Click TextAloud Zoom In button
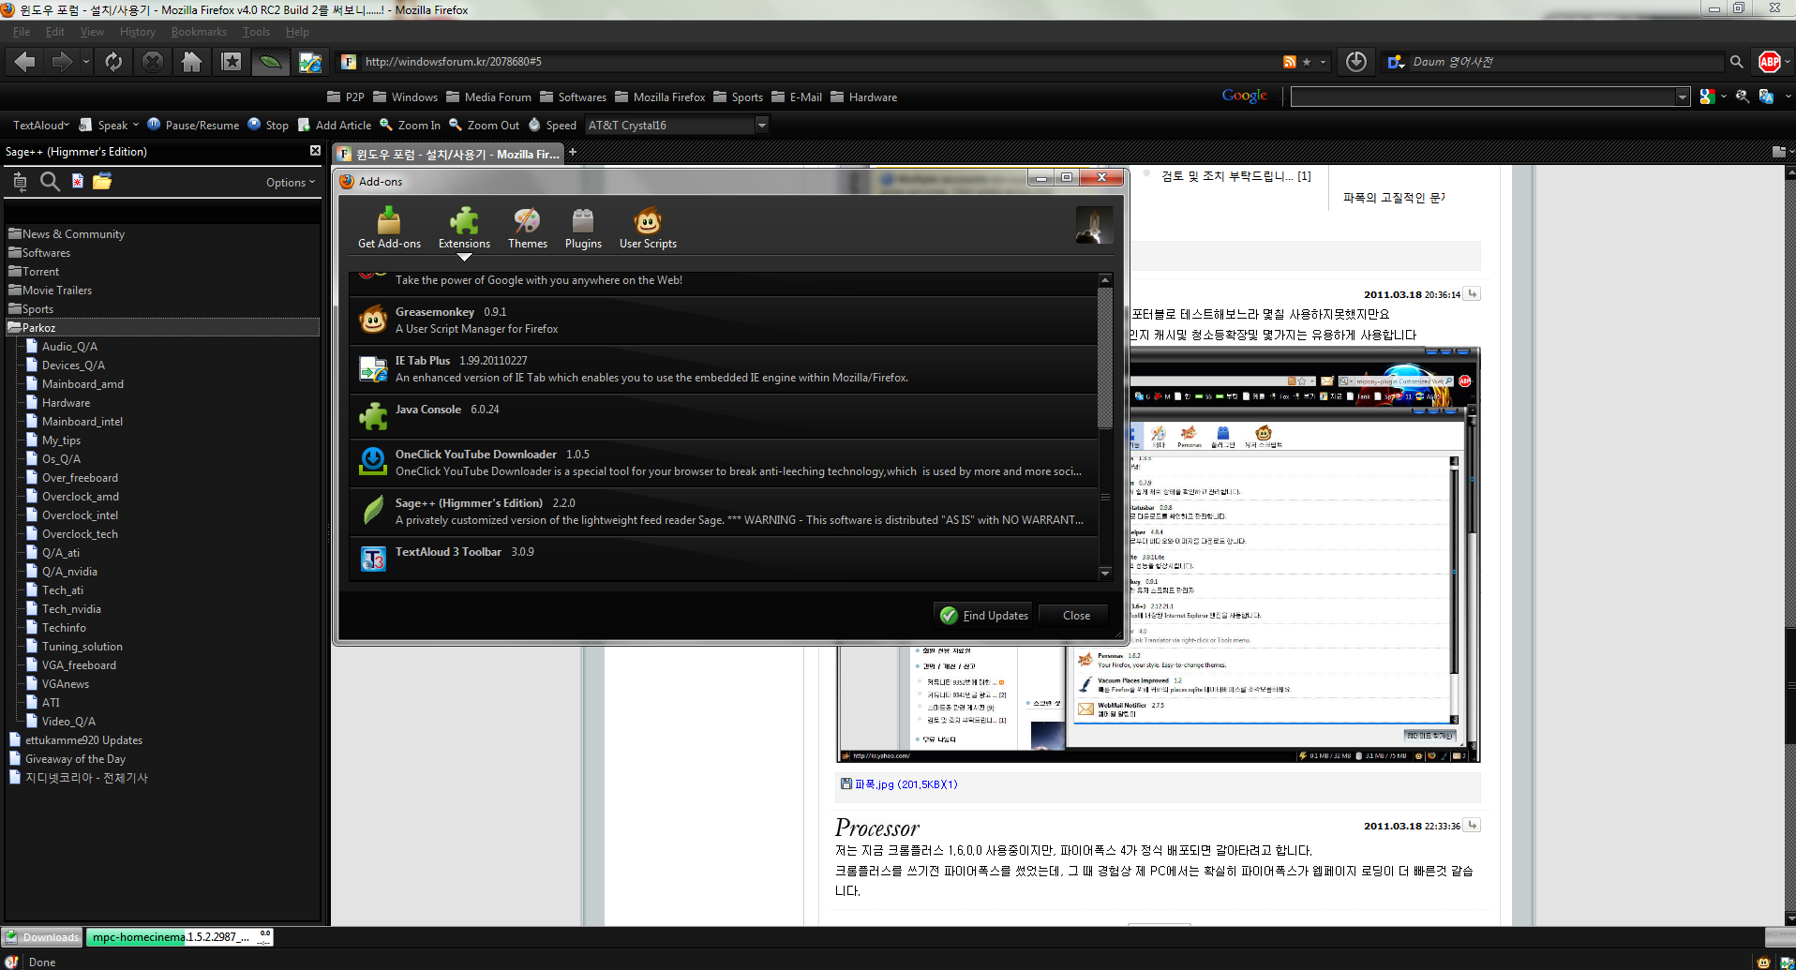This screenshot has height=970, width=1796. tap(410, 125)
